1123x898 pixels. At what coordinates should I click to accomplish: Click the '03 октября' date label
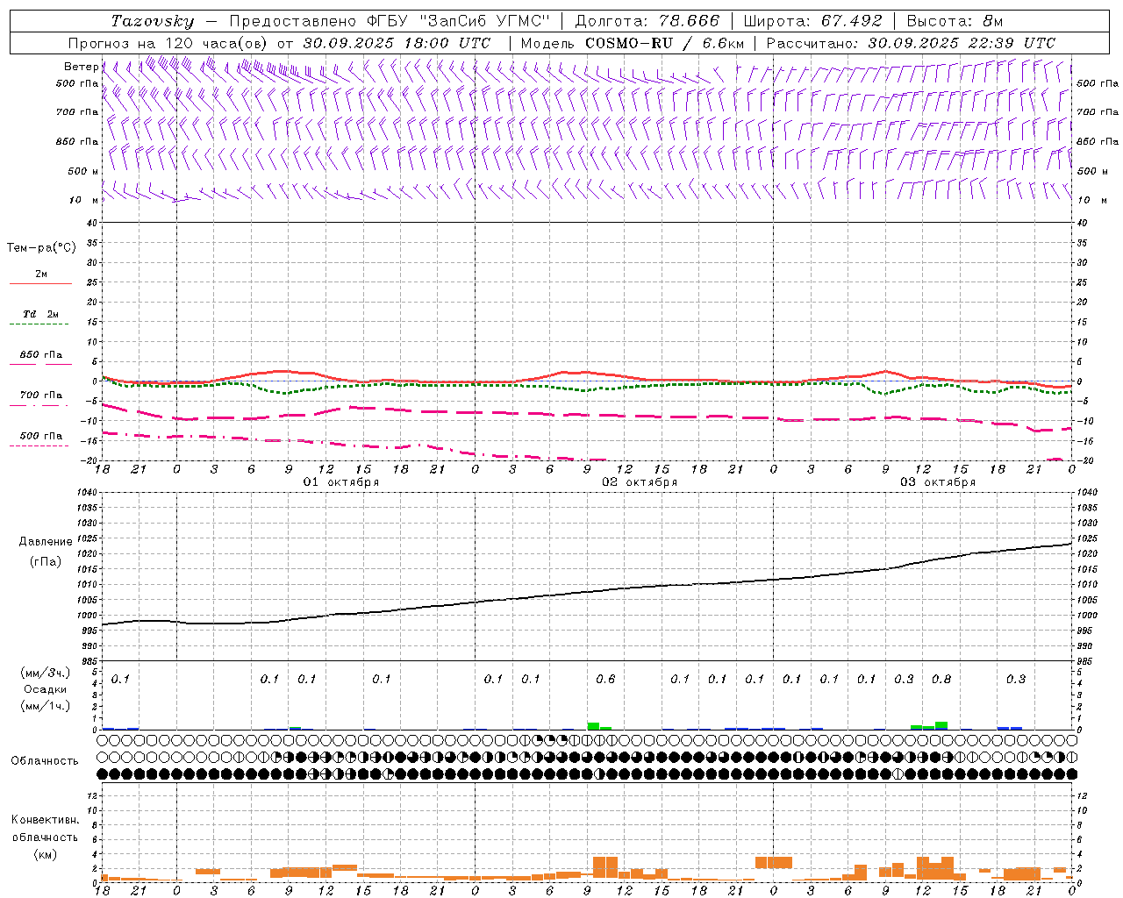click(937, 482)
